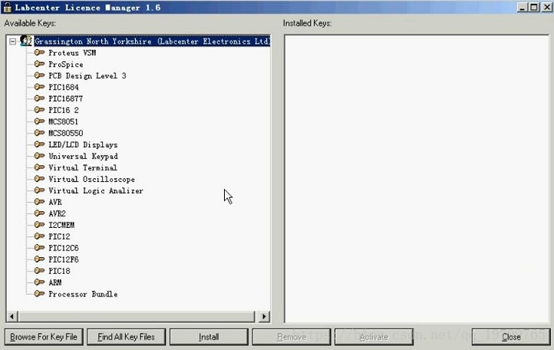This screenshot has height=350, width=554.
Task: Click the left arrow of horizontal scrollbar
Action: point(12,316)
